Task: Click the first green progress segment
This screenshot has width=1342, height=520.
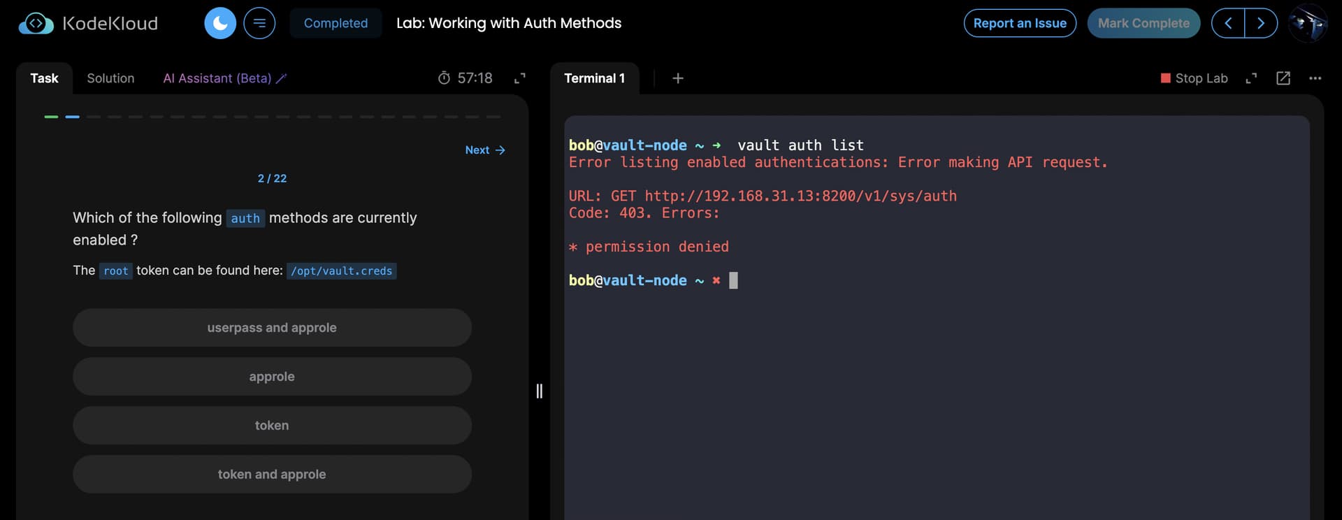Action: pyautogui.click(x=51, y=117)
